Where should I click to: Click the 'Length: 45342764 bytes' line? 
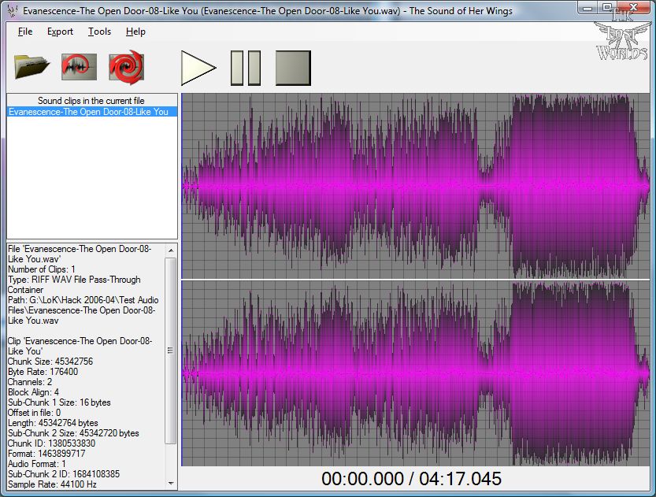click(x=53, y=422)
